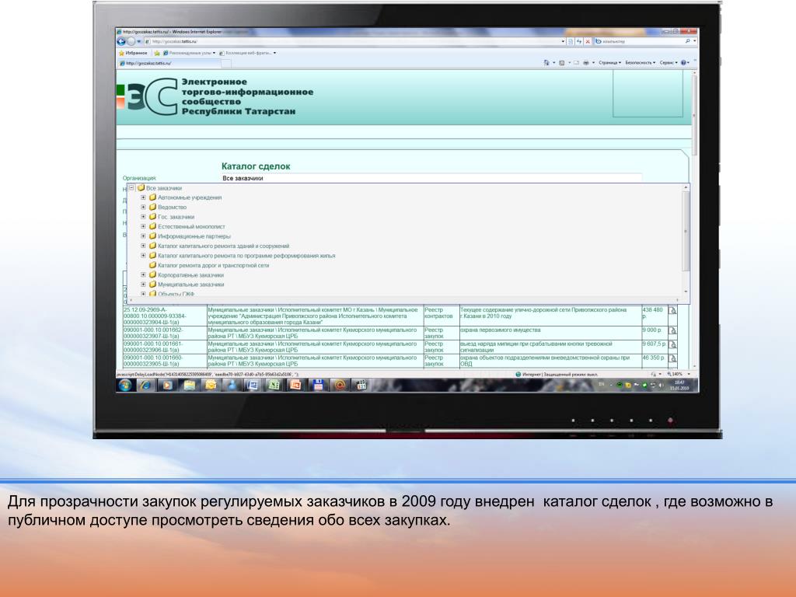Image resolution: width=796 pixels, height=597 pixels.
Task: Click the page vertical scrollbar
Action: point(694,218)
